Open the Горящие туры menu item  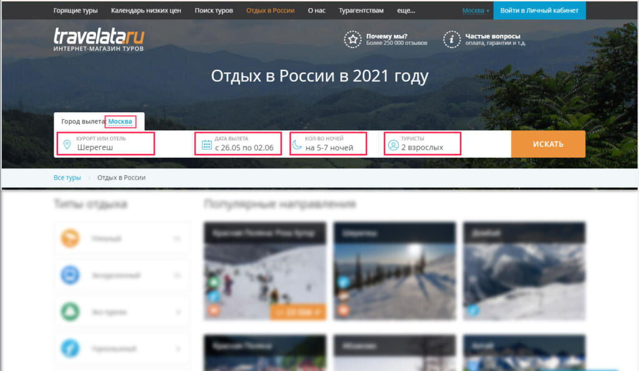pyautogui.click(x=76, y=10)
